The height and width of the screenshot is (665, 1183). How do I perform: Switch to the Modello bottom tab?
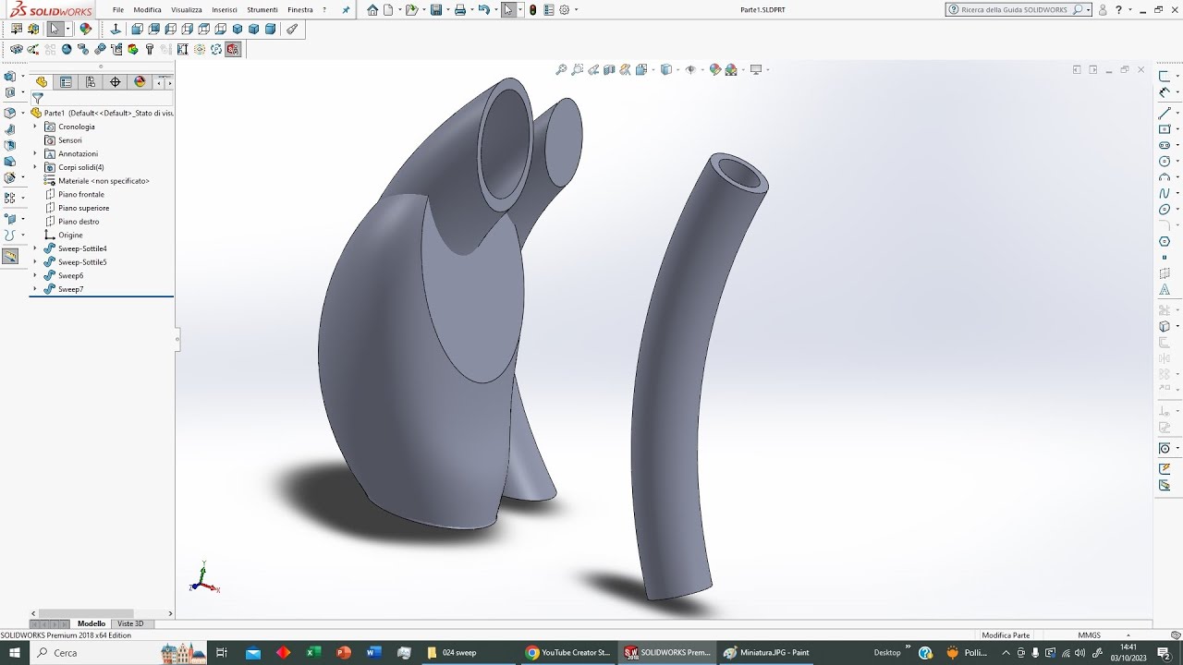tap(91, 623)
